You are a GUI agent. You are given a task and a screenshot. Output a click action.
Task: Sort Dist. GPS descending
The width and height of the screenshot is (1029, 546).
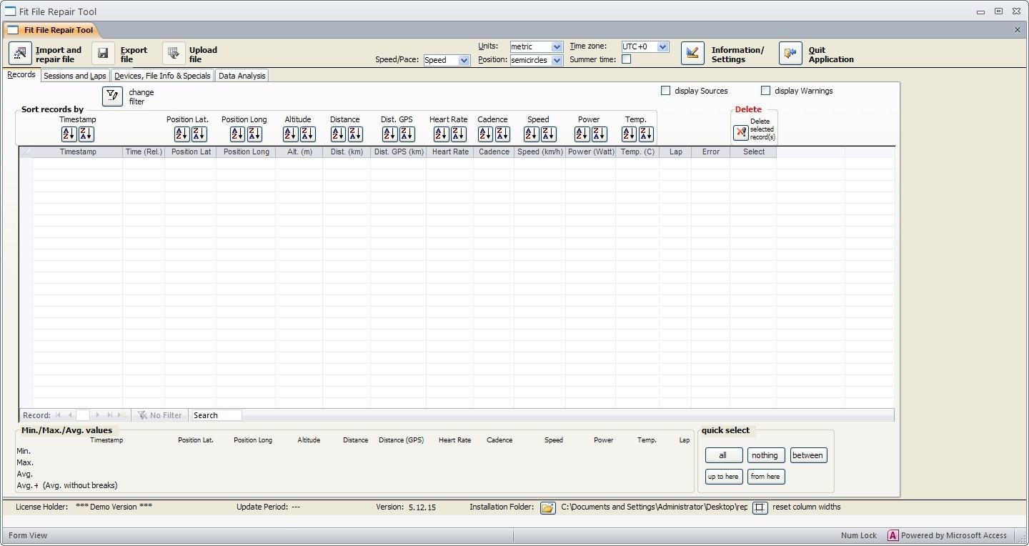point(407,134)
